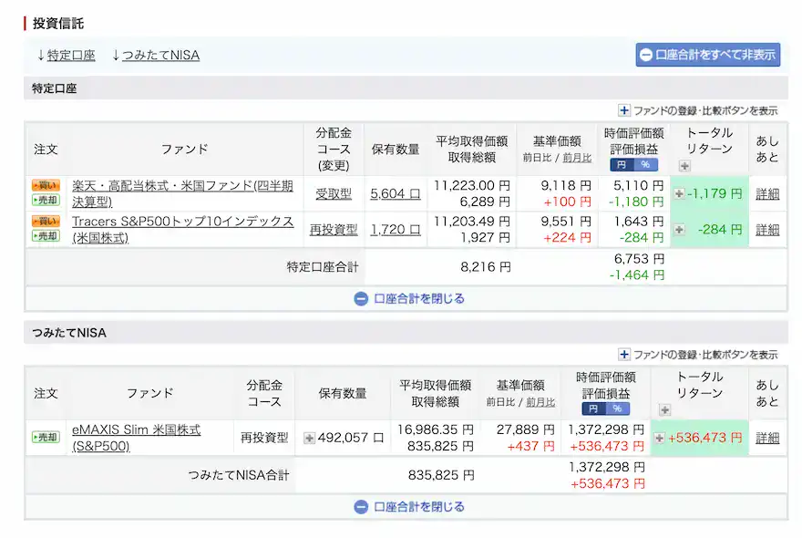This screenshot has width=802, height=538.
Task: Expand holdings breakdown for 492,057 口
Action: (x=309, y=438)
